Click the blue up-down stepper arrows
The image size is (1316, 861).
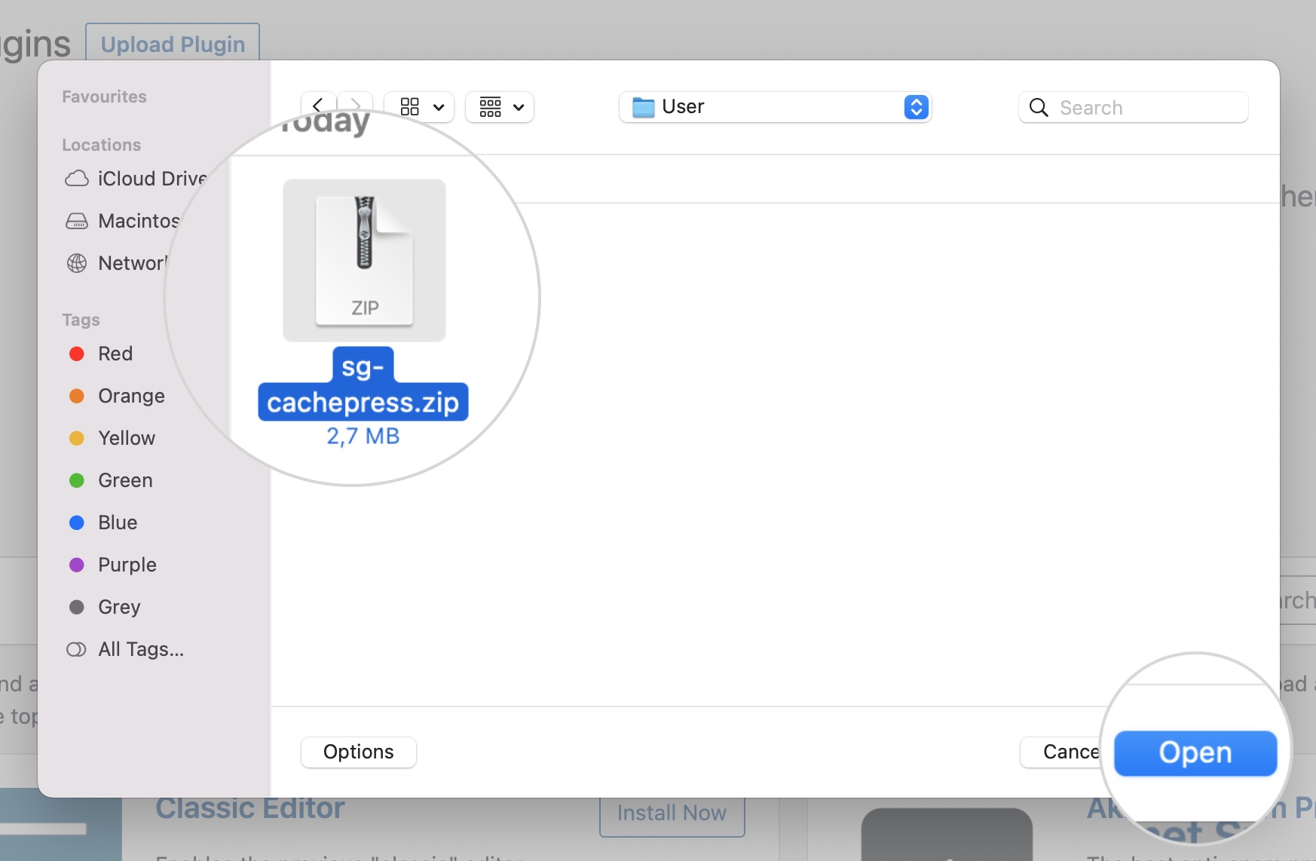coord(916,107)
